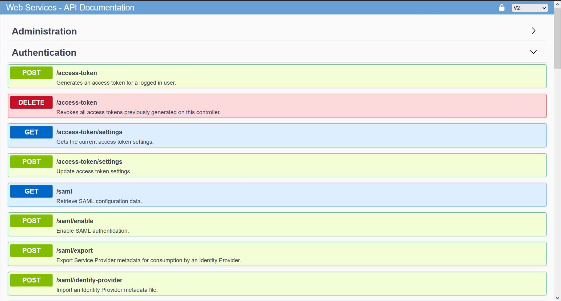This screenshot has width=561, height=301.
Task: Click the /saml path text
Action: click(x=64, y=191)
